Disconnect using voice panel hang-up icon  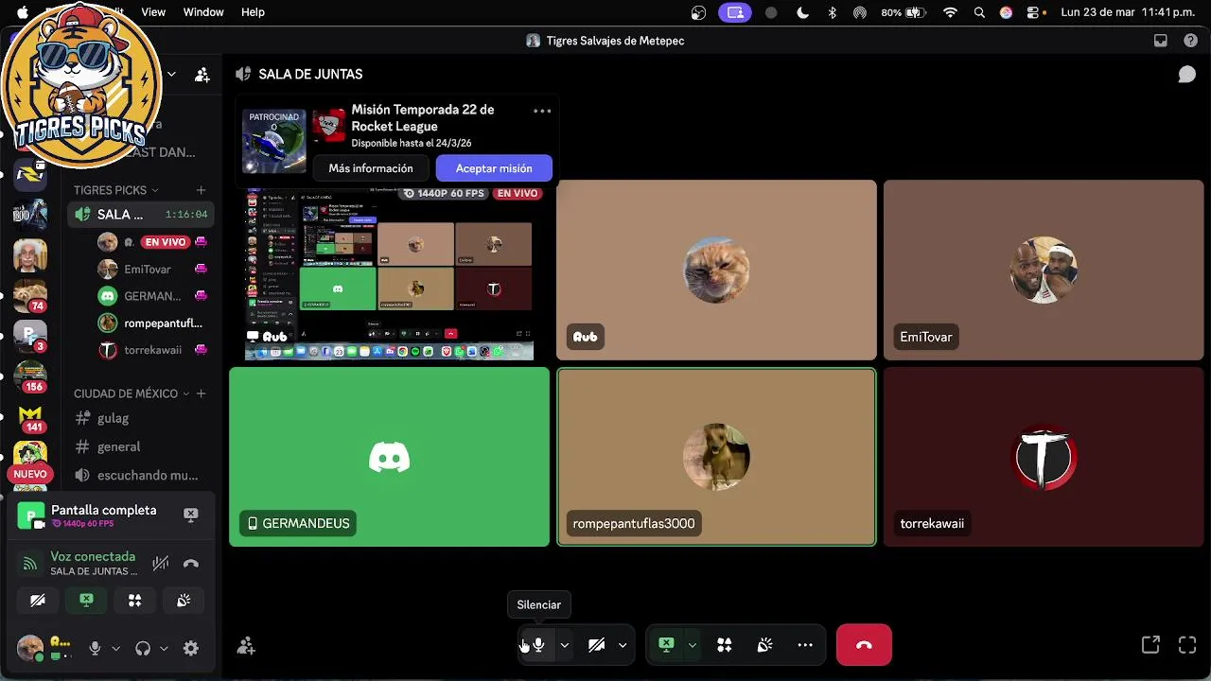(x=191, y=564)
